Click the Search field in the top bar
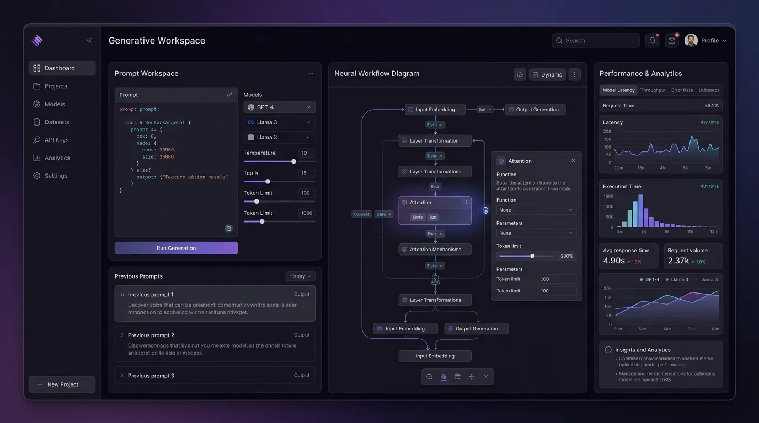Image resolution: width=759 pixels, height=423 pixels. (x=596, y=40)
